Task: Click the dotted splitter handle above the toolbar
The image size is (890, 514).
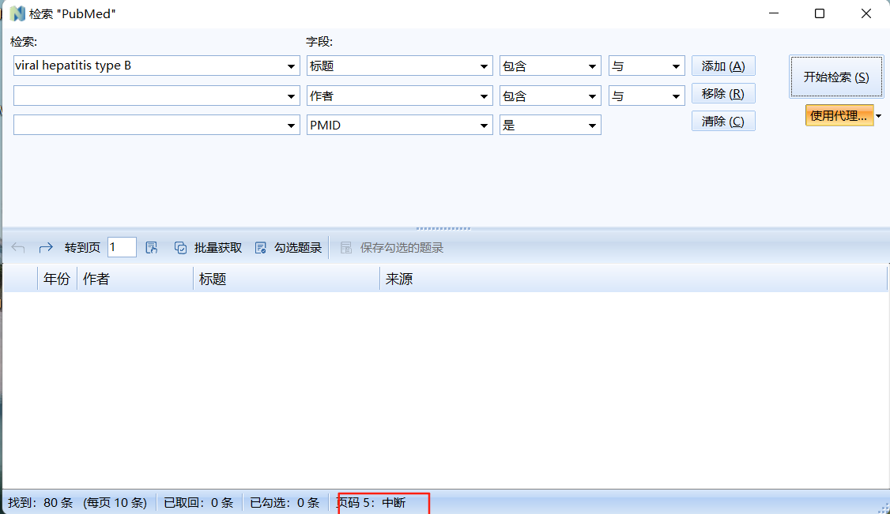Action: (443, 228)
